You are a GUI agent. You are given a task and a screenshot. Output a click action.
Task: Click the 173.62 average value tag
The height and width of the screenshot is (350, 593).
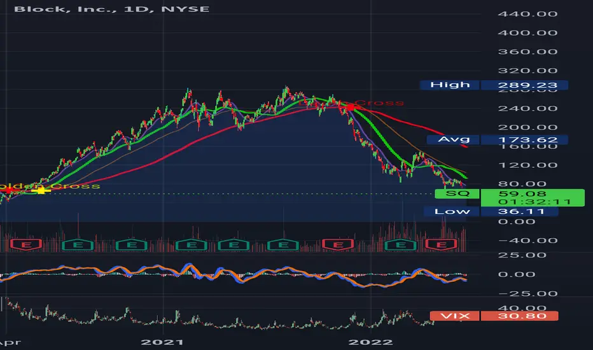point(524,139)
